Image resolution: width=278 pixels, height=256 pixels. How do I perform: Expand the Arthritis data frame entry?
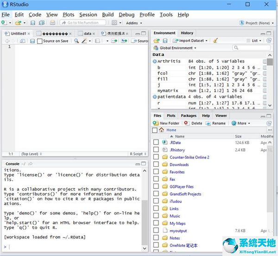pos(155,61)
